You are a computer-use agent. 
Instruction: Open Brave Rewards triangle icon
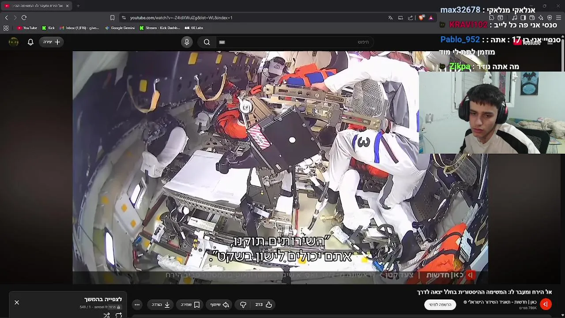(x=431, y=18)
